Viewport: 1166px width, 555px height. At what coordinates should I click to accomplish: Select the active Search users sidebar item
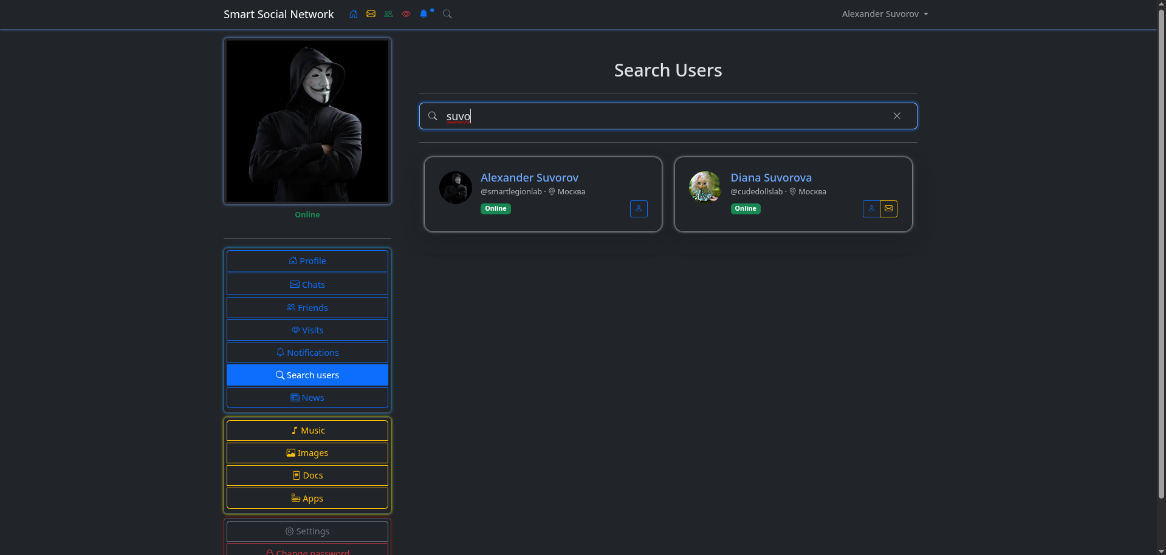[307, 375]
